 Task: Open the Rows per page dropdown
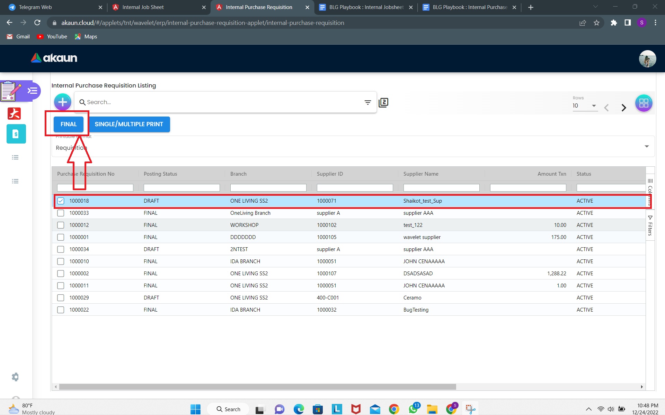(585, 106)
